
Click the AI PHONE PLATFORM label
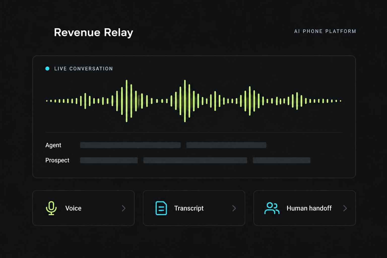point(325,31)
